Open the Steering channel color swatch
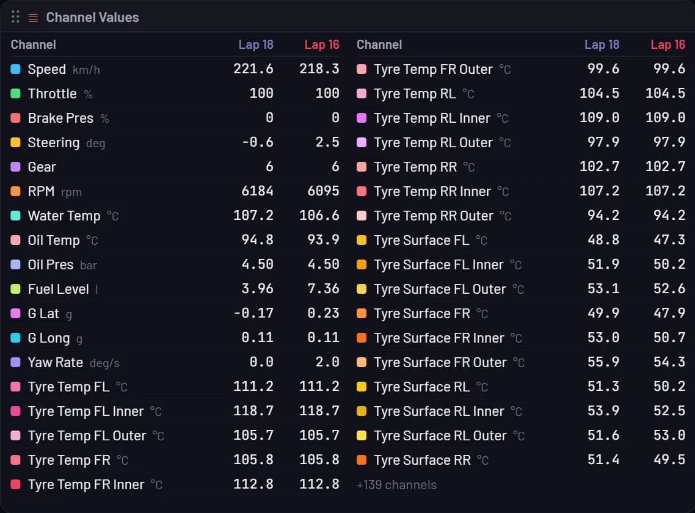The width and height of the screenshot is (695, 513). (x=15, y=142)
